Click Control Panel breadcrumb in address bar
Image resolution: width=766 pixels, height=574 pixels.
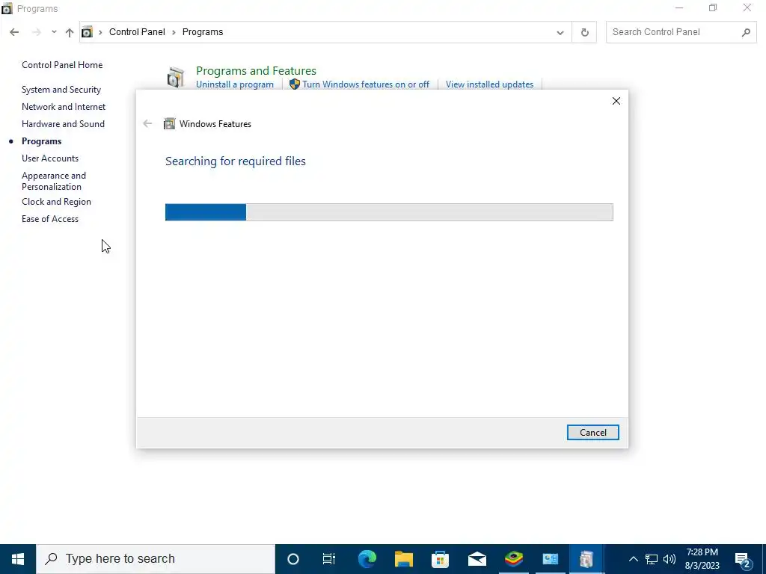coord(137,32)
